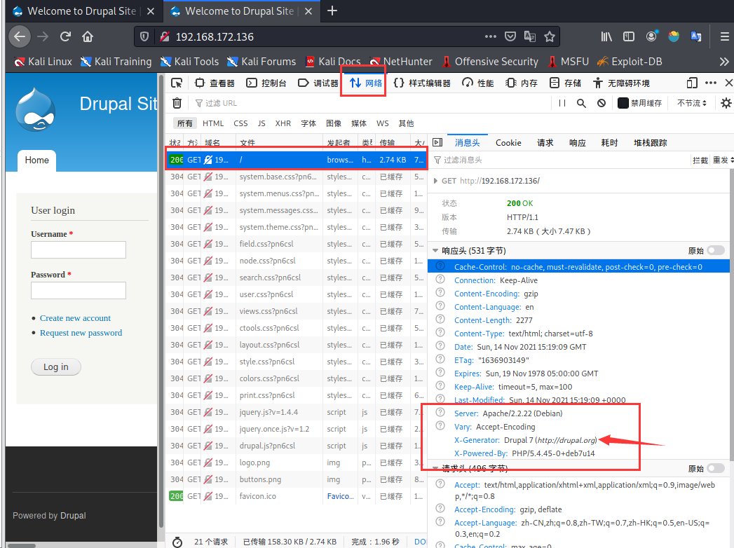Screen dimensions: 734x548
Task: Toggle 原始 raw view for request headers
Action: [714, 467]
